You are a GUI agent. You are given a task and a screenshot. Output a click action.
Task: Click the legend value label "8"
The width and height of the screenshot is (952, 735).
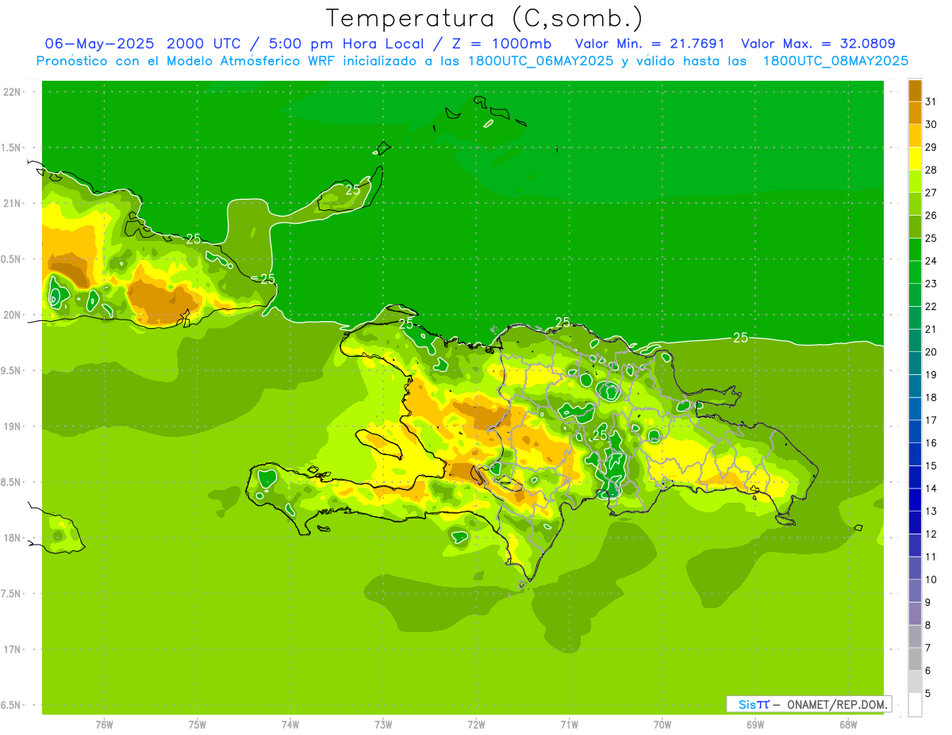click(x=928, y=626)
